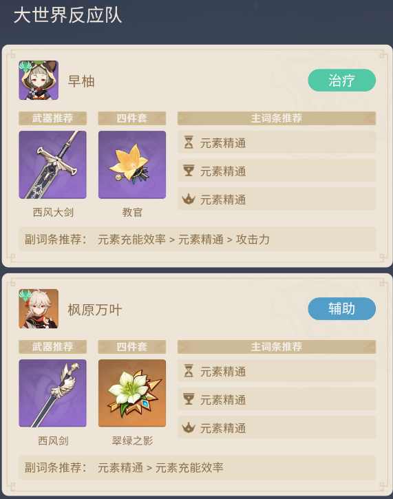Click Sayu's 副词条推荐 substat row
The width and height of the screenshot is (393, 499).
198,240
